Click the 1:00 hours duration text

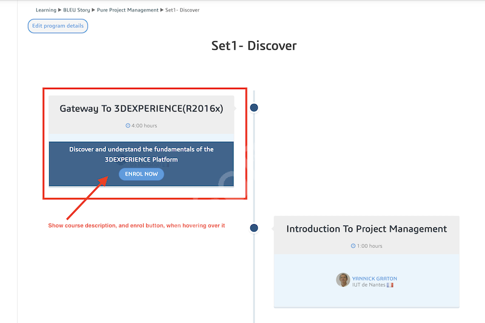(x=370, y=246)
